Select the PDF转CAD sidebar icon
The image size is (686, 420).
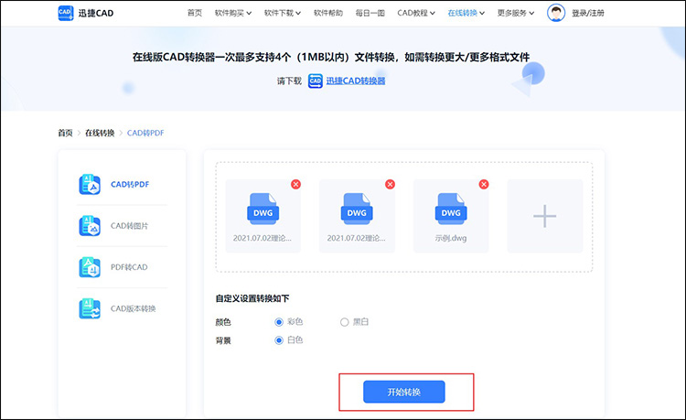[90, 267]
